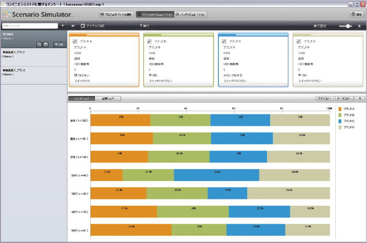
Task: Click the collapse sidebar arrow icon
Action: (x=73, y=26)
